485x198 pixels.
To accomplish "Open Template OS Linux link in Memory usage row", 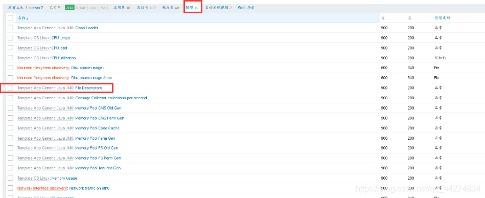I will click(33, 178).
